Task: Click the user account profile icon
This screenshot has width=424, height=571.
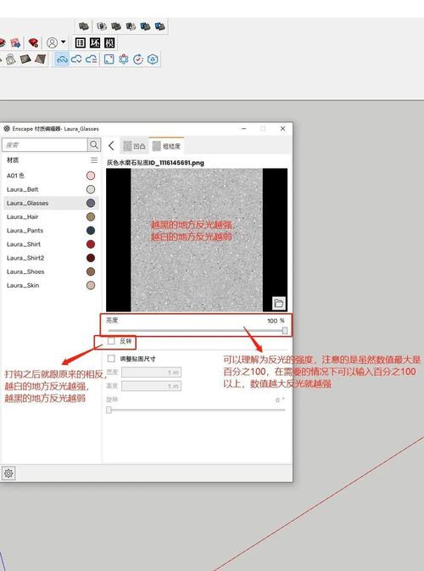Action: pyautogui.click(x=52, y=42)
